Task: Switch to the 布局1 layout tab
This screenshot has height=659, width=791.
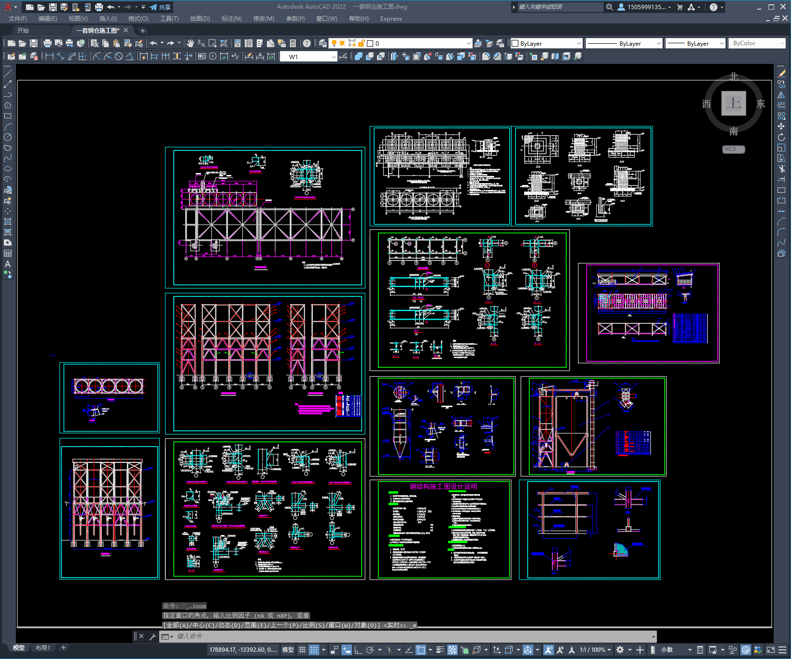Action: tap(42, 648)
